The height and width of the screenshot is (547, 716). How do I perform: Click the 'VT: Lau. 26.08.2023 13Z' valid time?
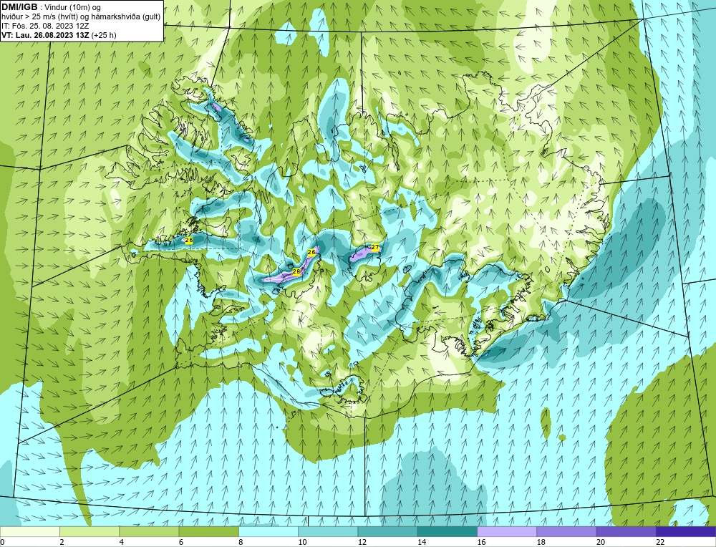[x=46, y=34]
